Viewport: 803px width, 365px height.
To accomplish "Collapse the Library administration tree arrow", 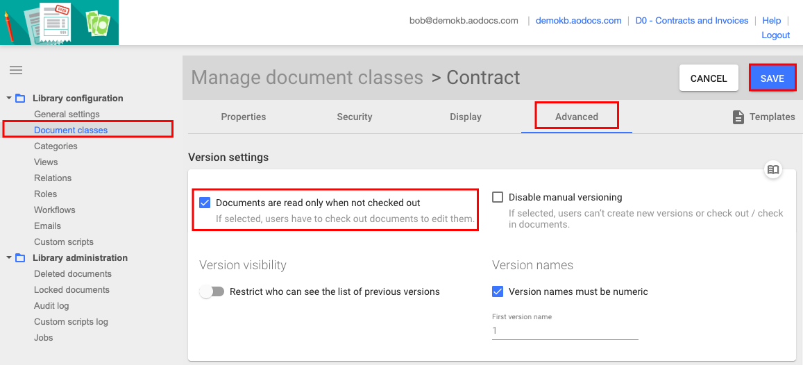I will [9, 258].
